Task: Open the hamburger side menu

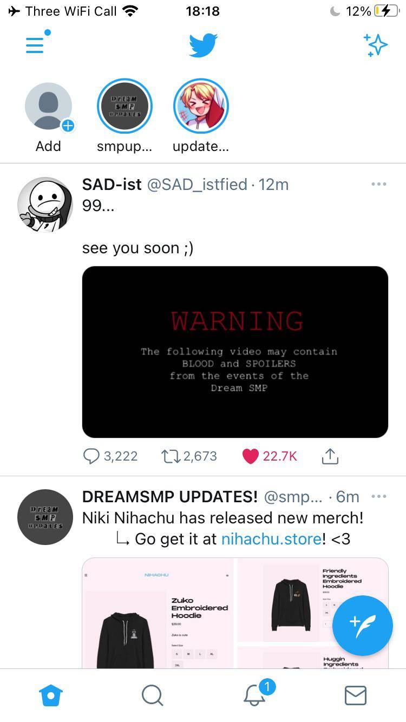Action: pos(35,45)
